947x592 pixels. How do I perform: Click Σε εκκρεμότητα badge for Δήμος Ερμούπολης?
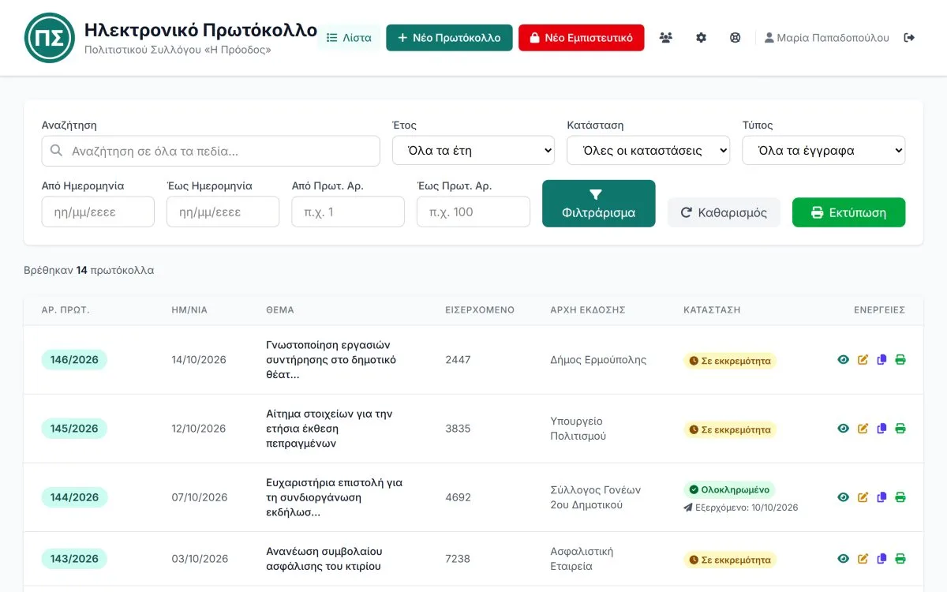[730, 361]
